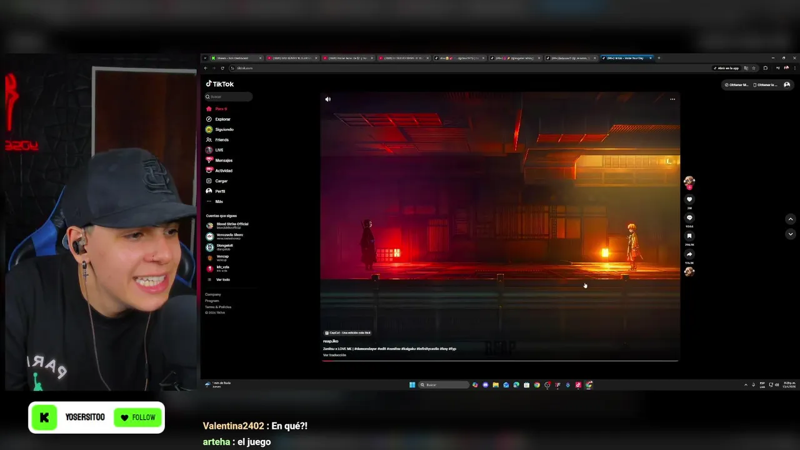Open the video three-dots options menu
This screenshot has width=800, height=450.
pyautogui.click(x=672, y=99)
